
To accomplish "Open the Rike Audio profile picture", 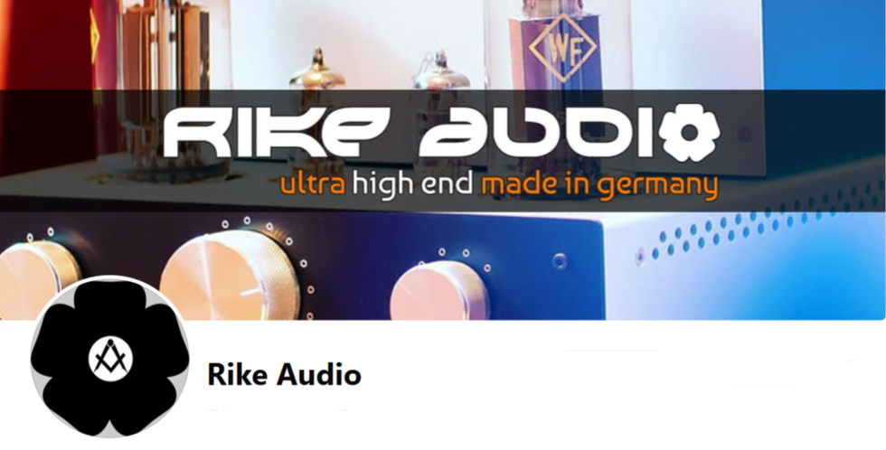I will (110, 358).
